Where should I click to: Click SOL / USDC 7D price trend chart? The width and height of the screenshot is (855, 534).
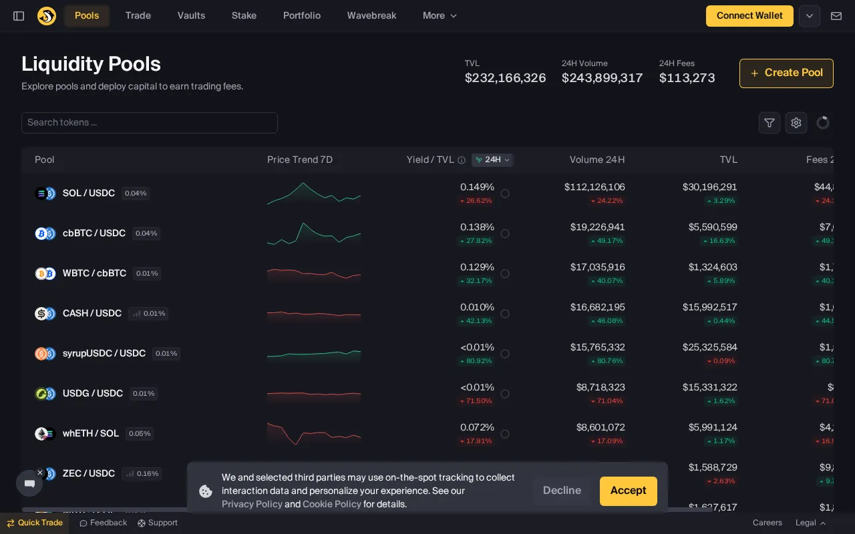pyautogui.click(x=314, y=194)
